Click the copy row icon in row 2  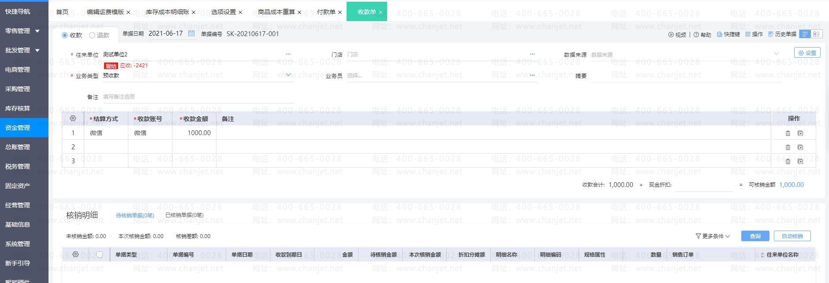coord(800,147)
